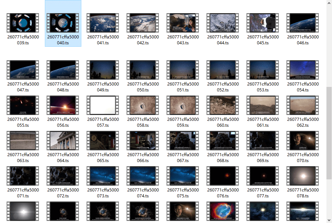Screen dimensions: 332x223
Task: Click the thumbnail of 260771cffa5000062.ts
Action: (x=303, y=105)
